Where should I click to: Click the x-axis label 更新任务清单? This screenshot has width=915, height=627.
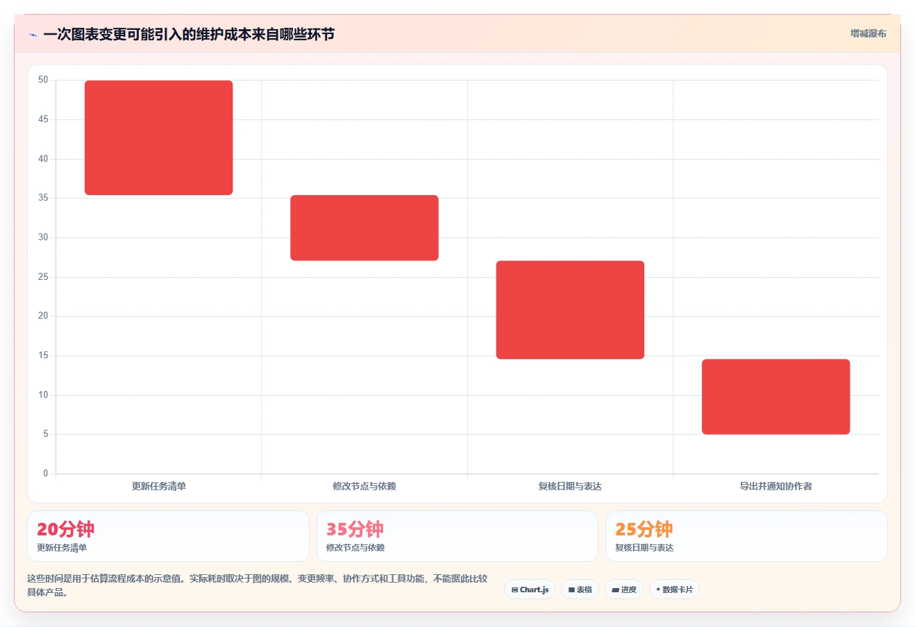159,486
